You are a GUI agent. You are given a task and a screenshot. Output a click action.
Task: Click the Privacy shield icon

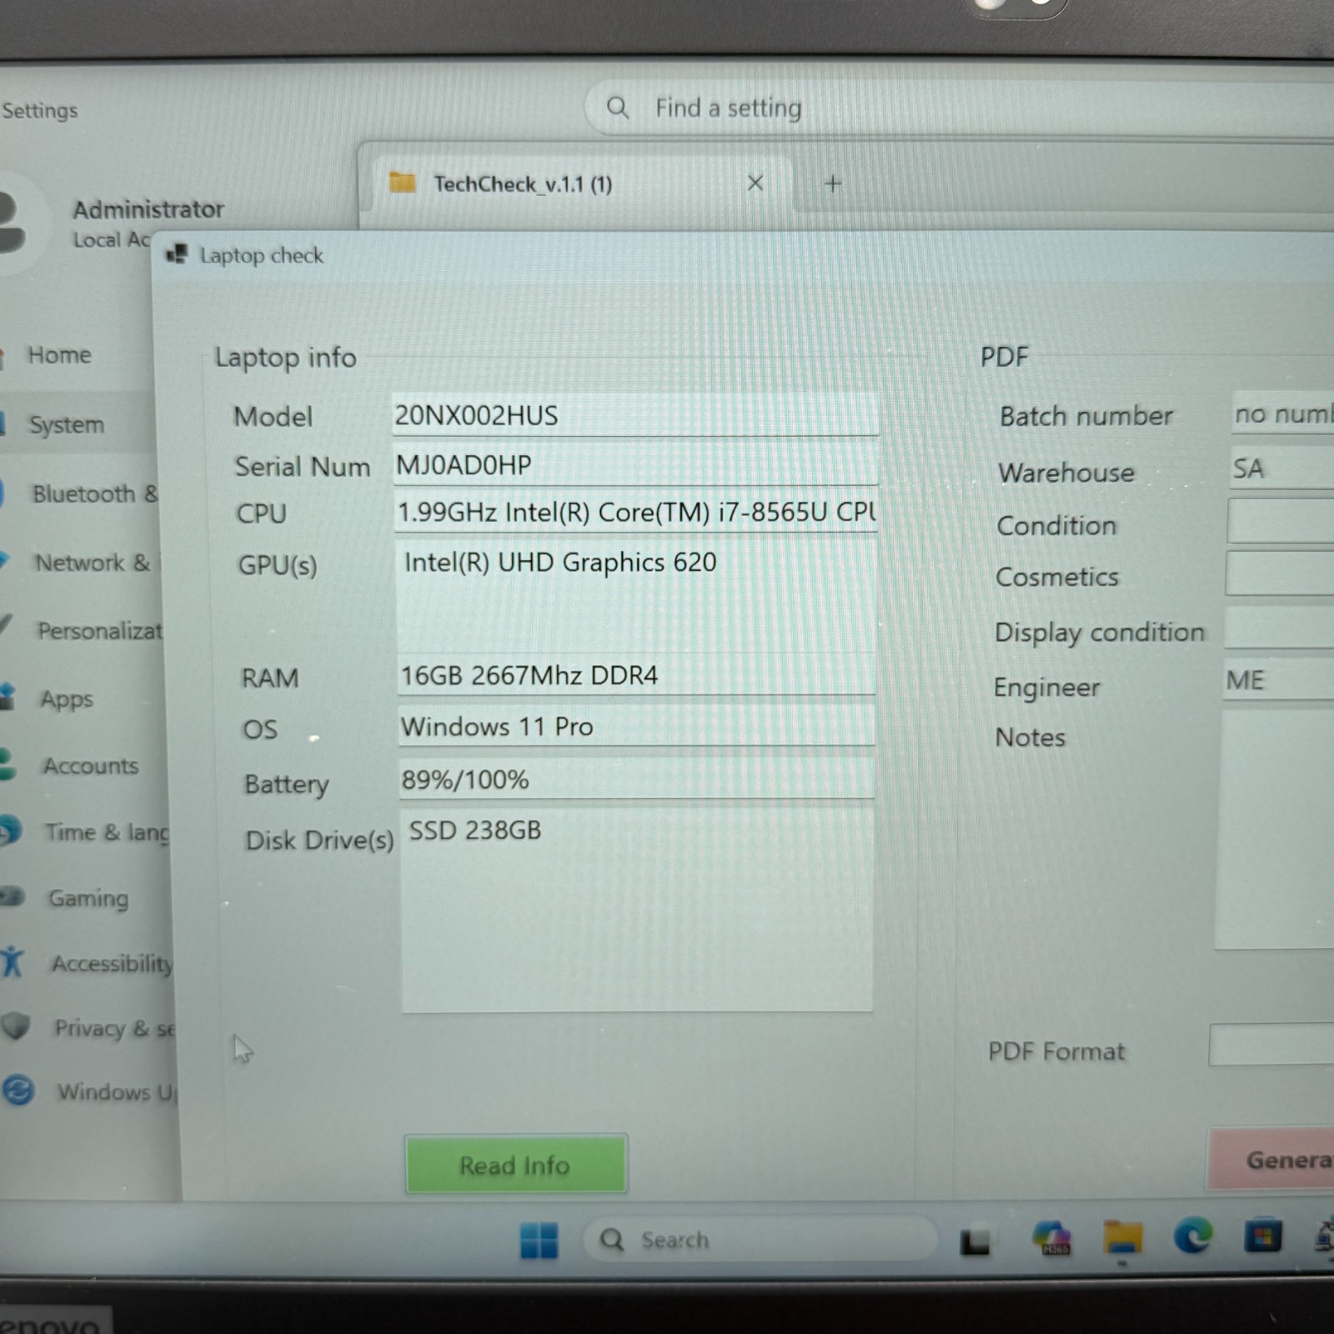(x=16, y=1026)
